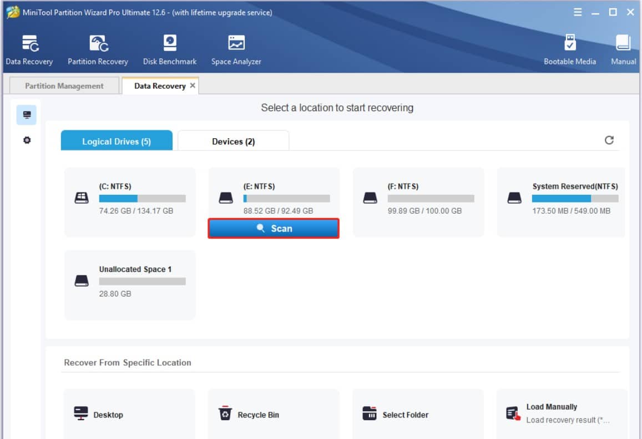Switch to Partition Management tab
This screenshot has width=642, height=439.
64,85
